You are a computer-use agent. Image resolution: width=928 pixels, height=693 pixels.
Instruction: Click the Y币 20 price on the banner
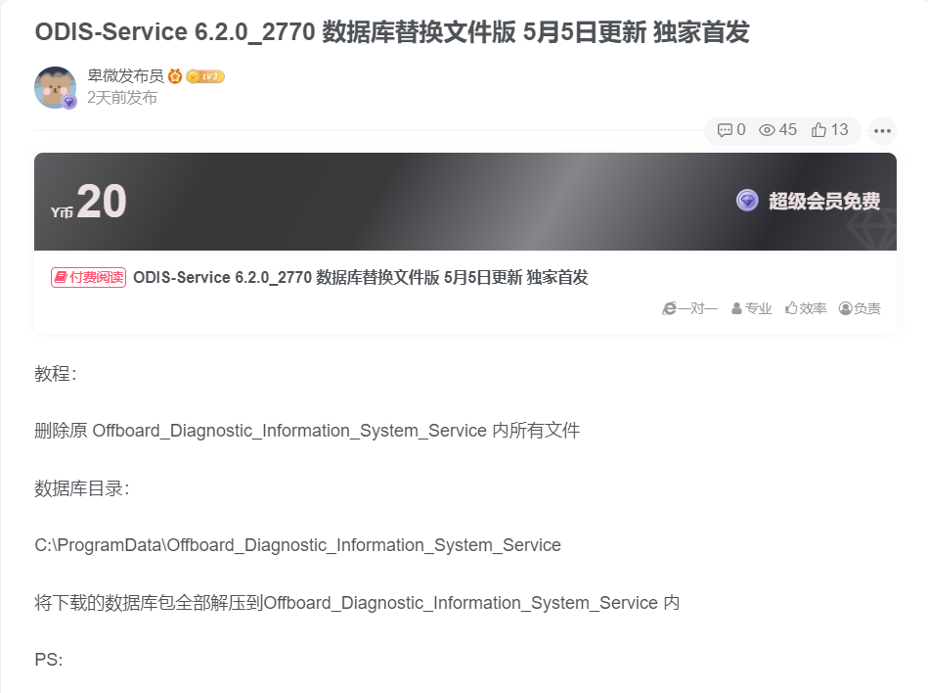(x=89, y=202)
